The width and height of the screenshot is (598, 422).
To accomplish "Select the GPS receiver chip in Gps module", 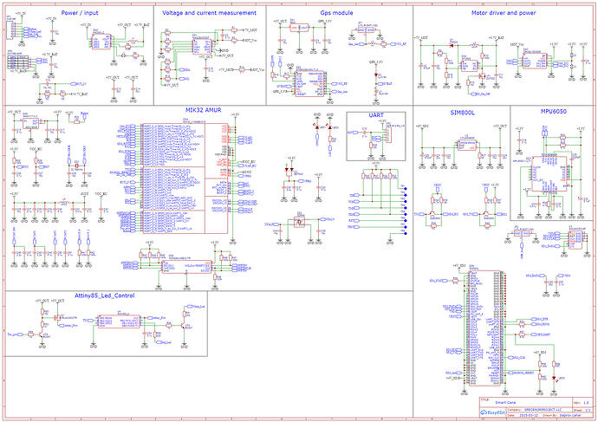I will (309, 82).
